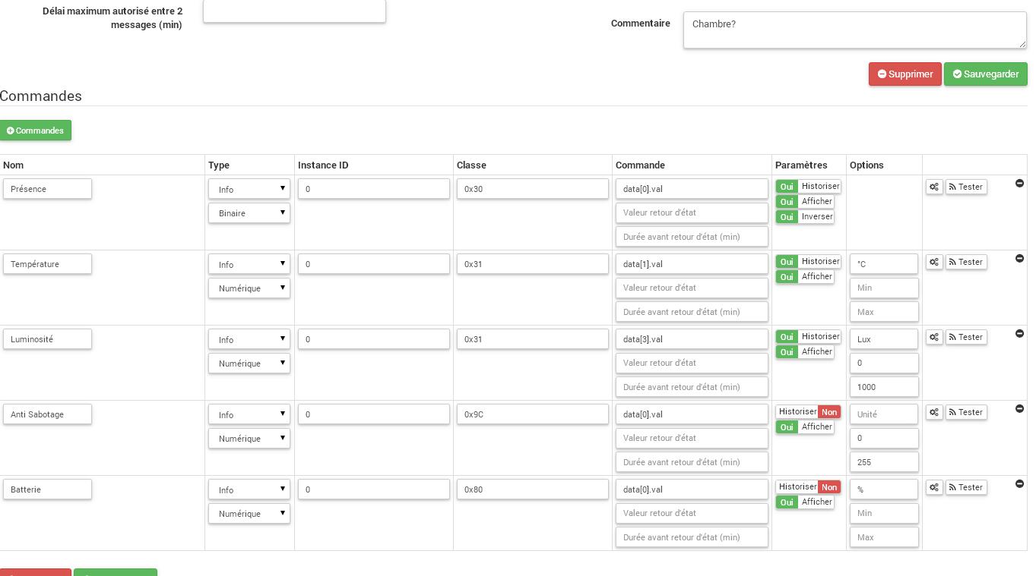Remove the Batterie command with minus icon
This screenshot has height=576, width=1036.
pos(1020,484)
